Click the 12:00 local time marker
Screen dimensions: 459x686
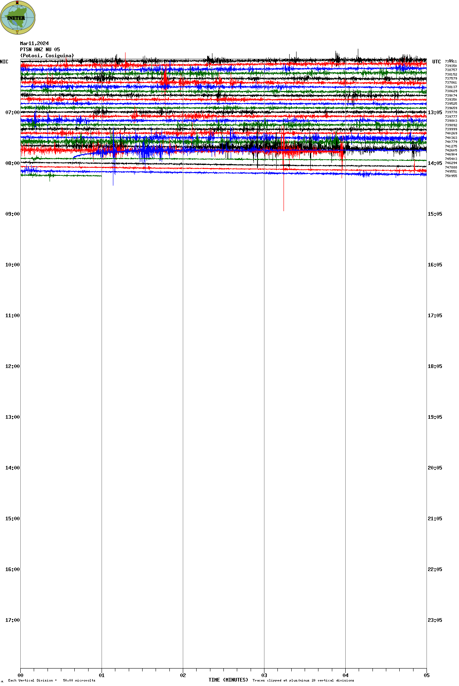pos(12,366)
